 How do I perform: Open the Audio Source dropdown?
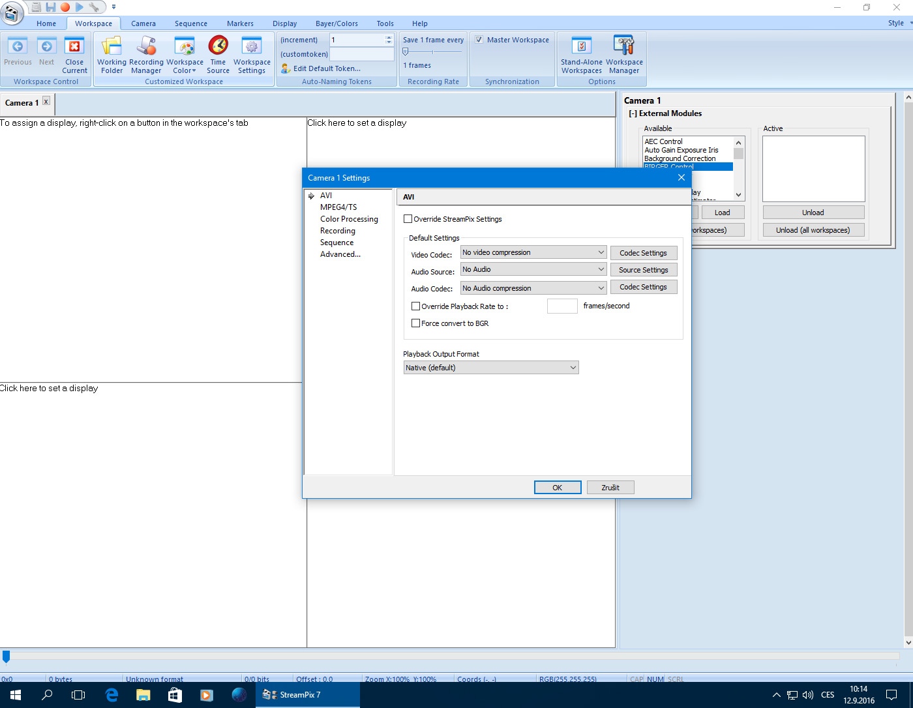pyautogui.click(x=533, y=269)
